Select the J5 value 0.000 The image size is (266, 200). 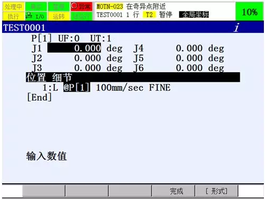coord(189,58)
